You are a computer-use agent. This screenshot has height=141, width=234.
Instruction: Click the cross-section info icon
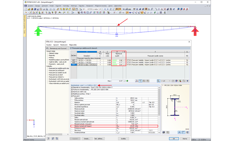(164, 132)
